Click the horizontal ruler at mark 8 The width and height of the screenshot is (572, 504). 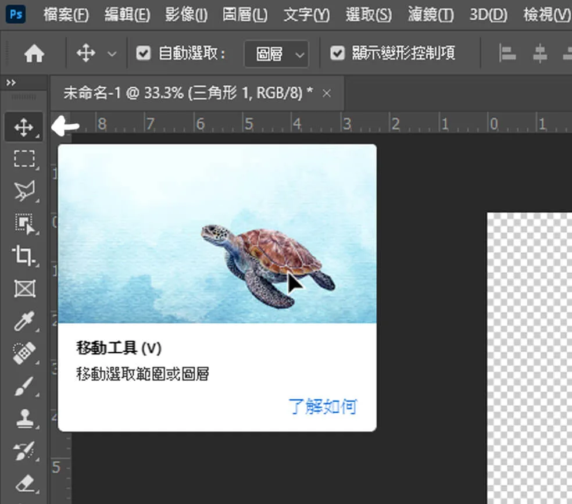(x=102, y=124)
